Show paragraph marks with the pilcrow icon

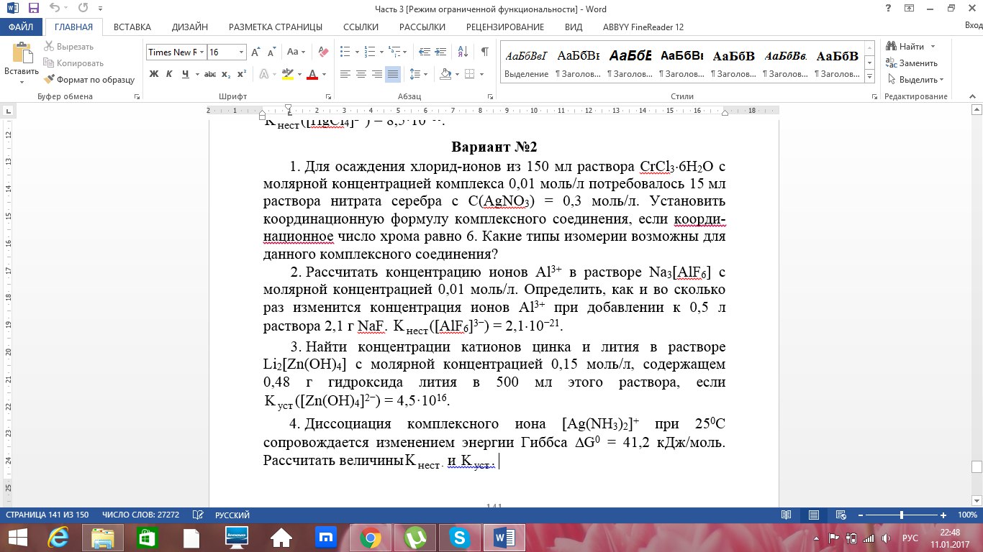pyautogui.click(x=484, y=52)
